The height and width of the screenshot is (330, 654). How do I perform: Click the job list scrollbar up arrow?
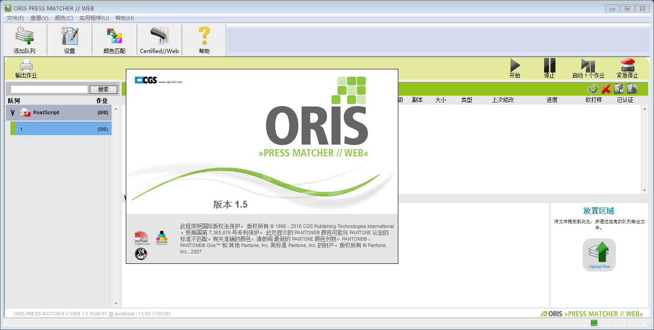644,109
